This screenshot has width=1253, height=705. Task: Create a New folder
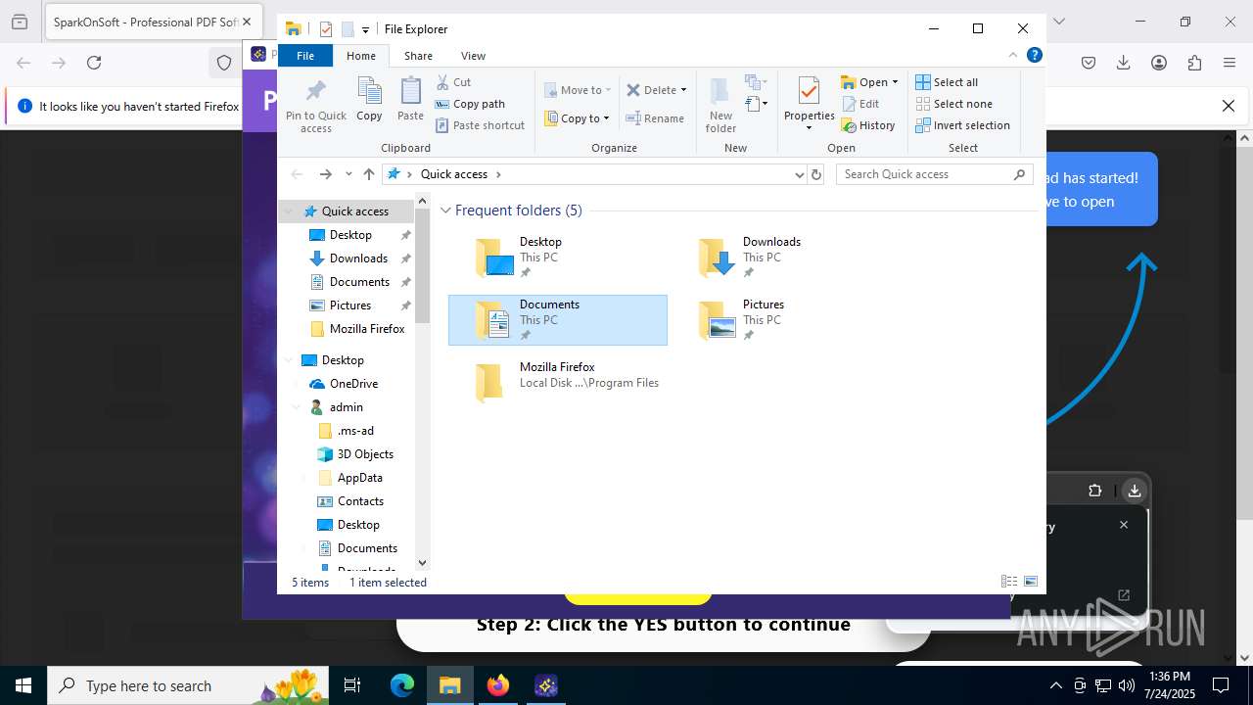point(720,105)
